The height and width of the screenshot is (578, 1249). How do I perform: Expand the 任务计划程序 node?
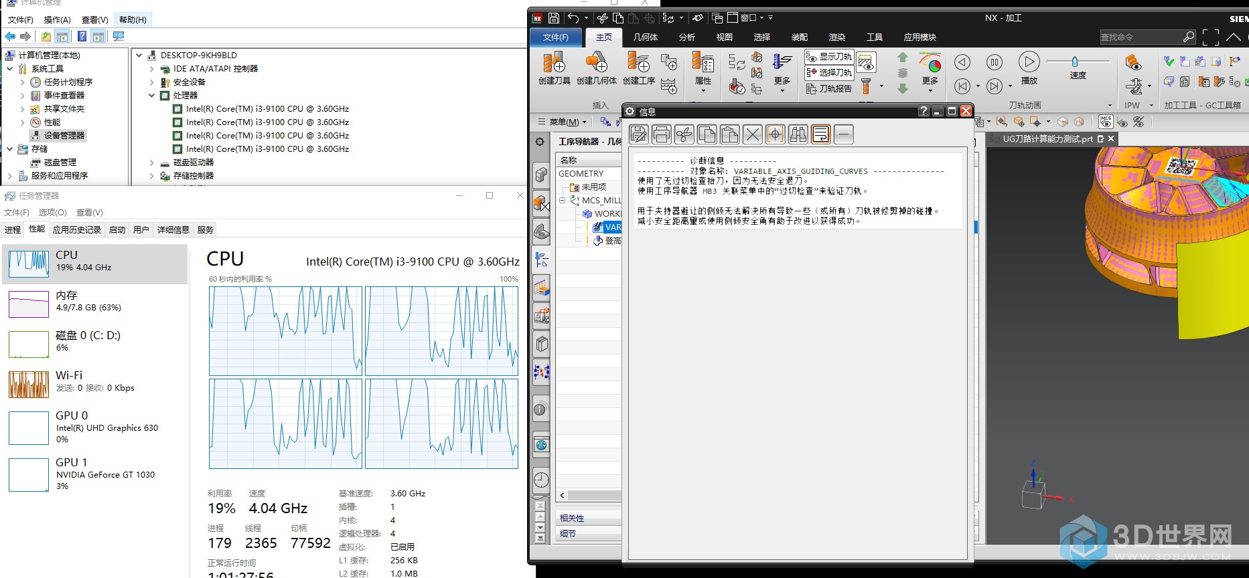click(22, 82)
